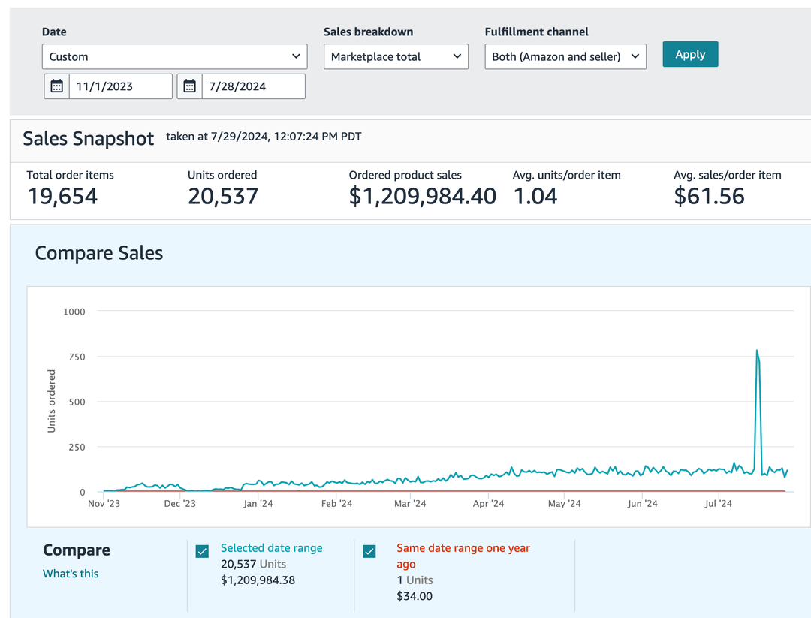Edit the start date field 11/1/2023

[x=120, y=86]
